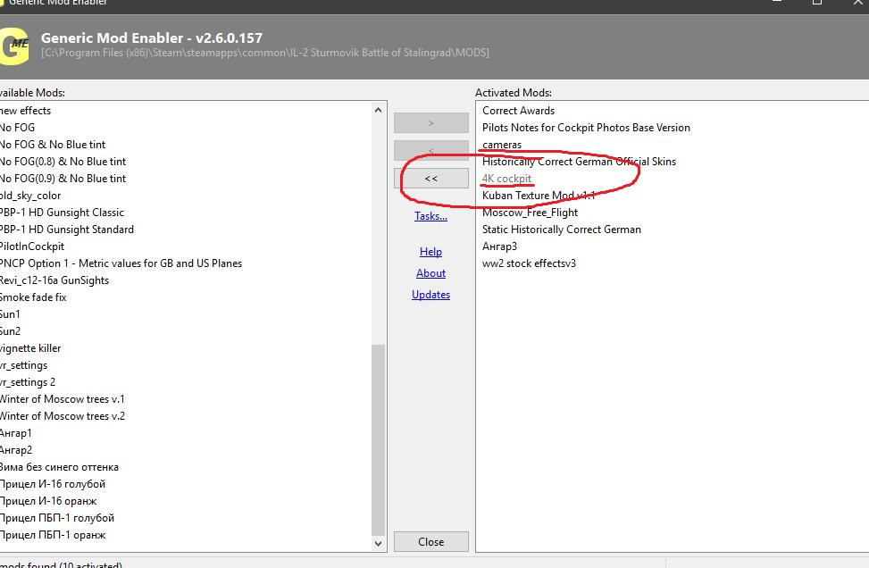Click the enable mod arrow button
Image resolution: width=869 pixels, height=568 pixels.
pos(430,123)
